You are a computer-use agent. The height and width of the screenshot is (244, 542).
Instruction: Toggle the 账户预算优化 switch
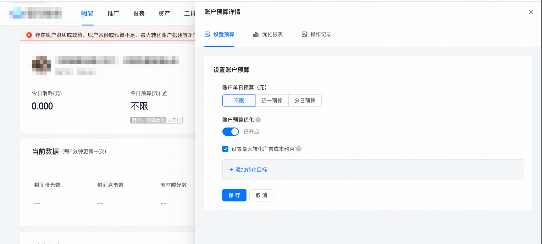[x=230, y=132]
